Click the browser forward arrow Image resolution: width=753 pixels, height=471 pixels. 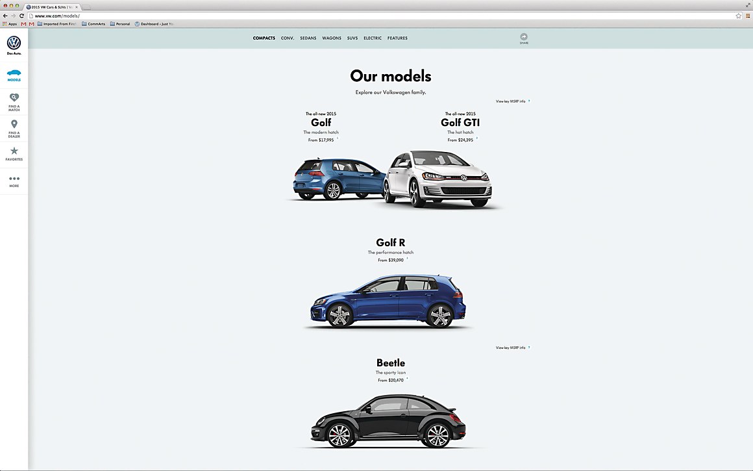click(14, 16)
